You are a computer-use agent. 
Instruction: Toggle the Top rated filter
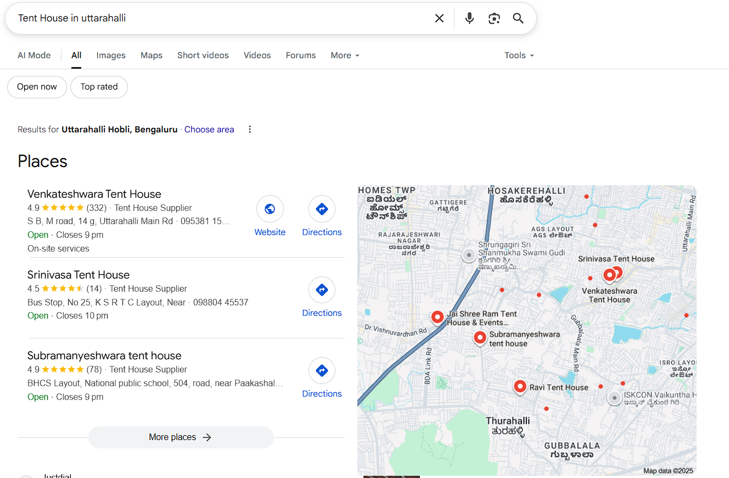coord(99,87)
